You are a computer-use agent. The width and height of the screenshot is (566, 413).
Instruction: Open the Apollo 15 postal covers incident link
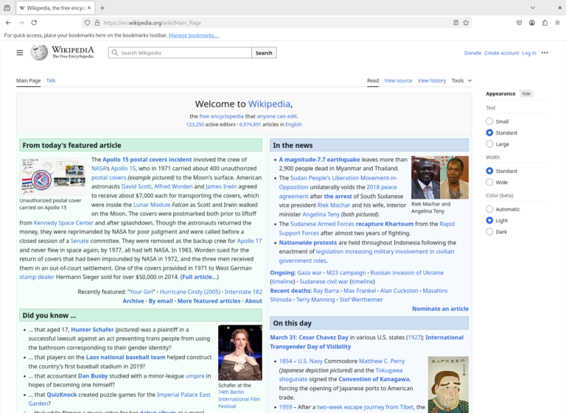click(147, 160)
